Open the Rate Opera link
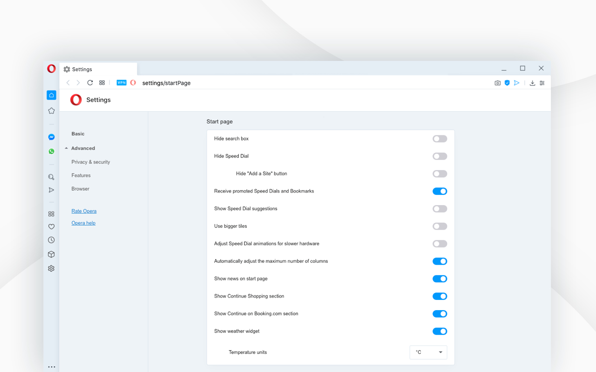This screenshot has height=372, width=596. tap(84, 211)
